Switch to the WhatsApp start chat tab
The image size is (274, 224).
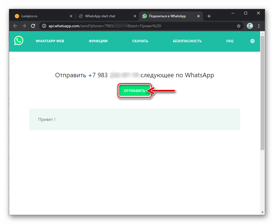(107, 16)
